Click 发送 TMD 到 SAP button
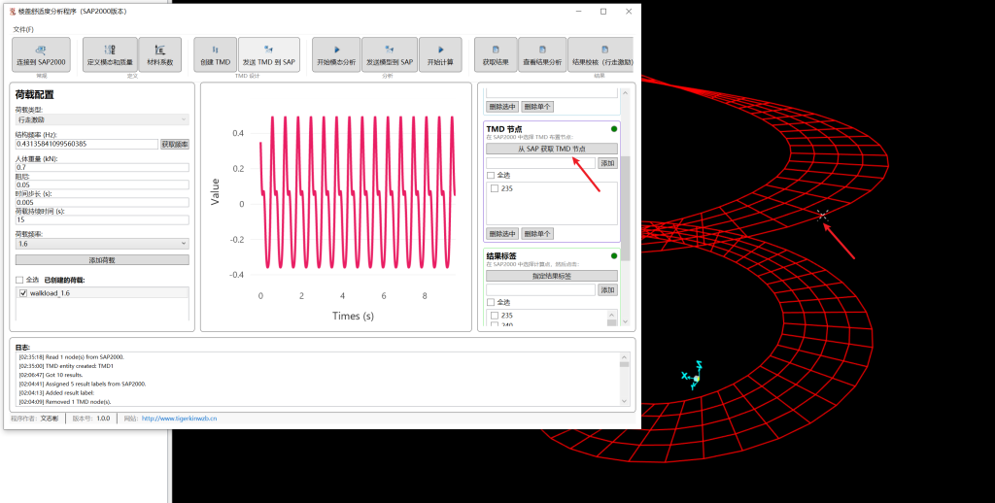Screen dimensions: 995x503 (x=269, y=54)
